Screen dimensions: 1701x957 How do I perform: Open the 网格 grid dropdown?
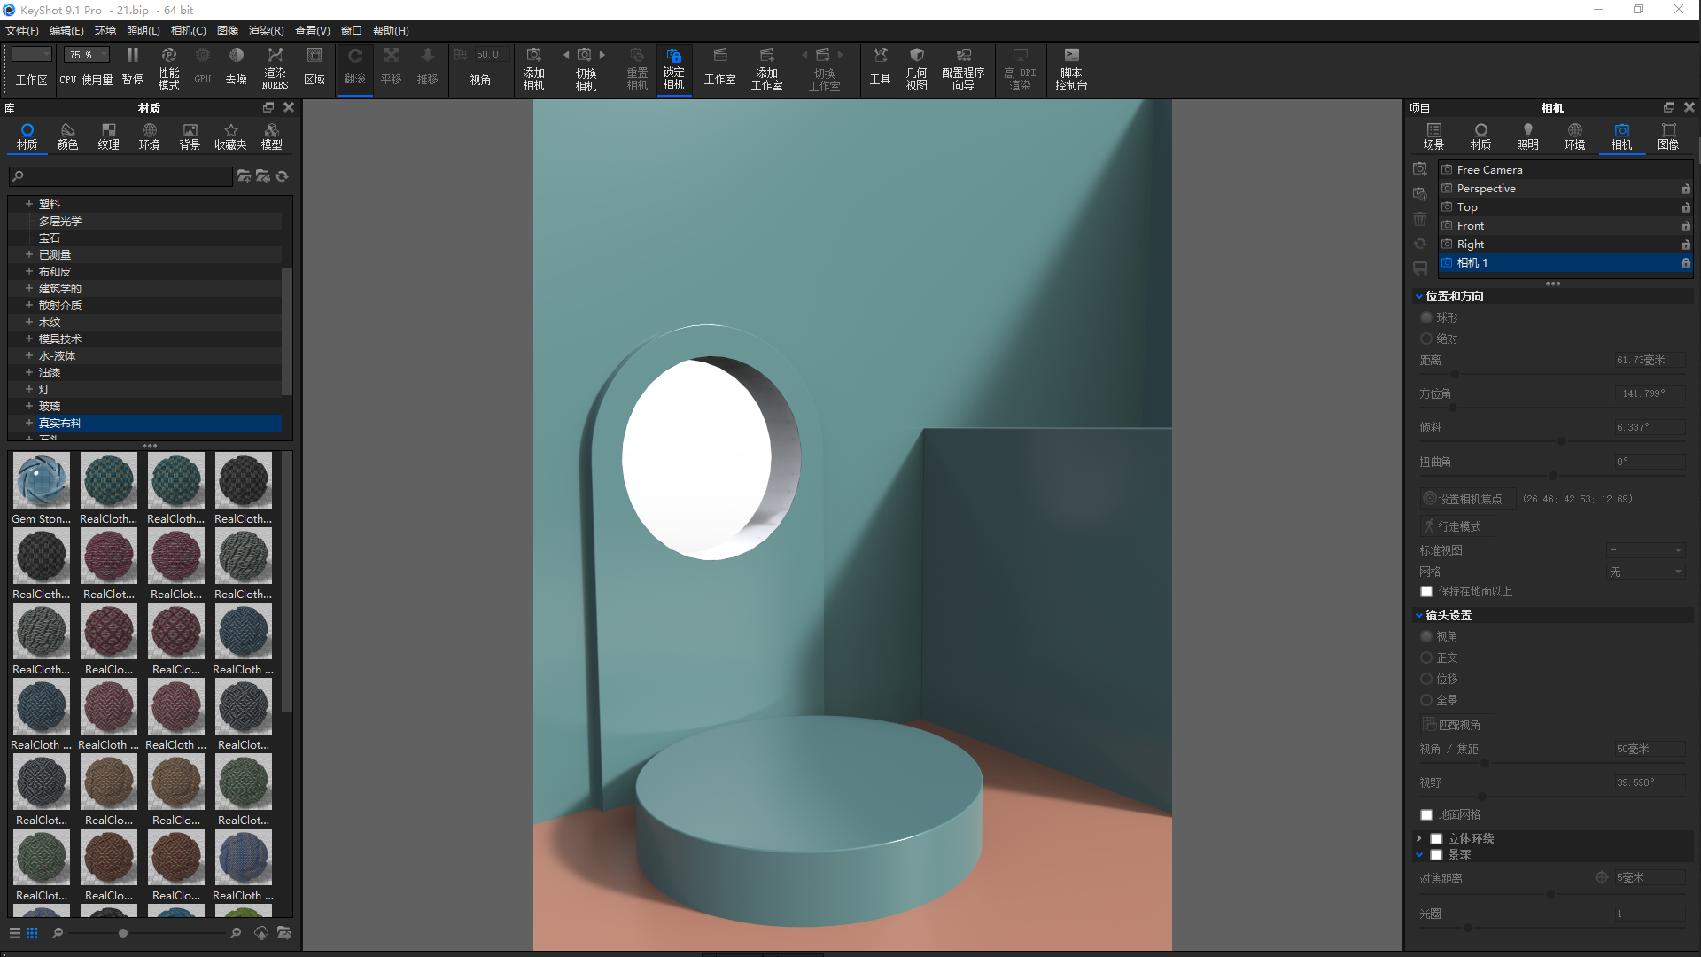(x=1645, y=572)
